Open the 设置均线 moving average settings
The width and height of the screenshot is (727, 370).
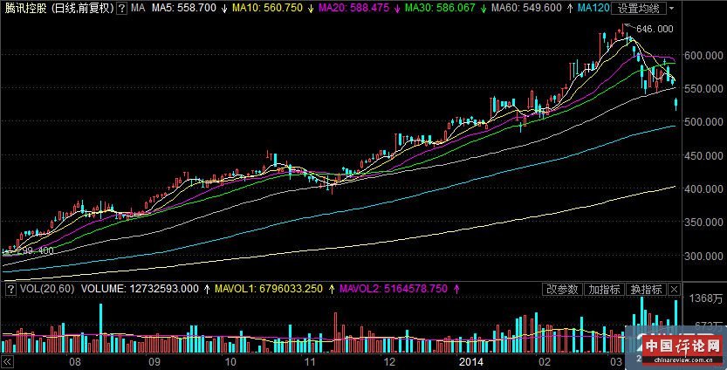coord(639,9)
